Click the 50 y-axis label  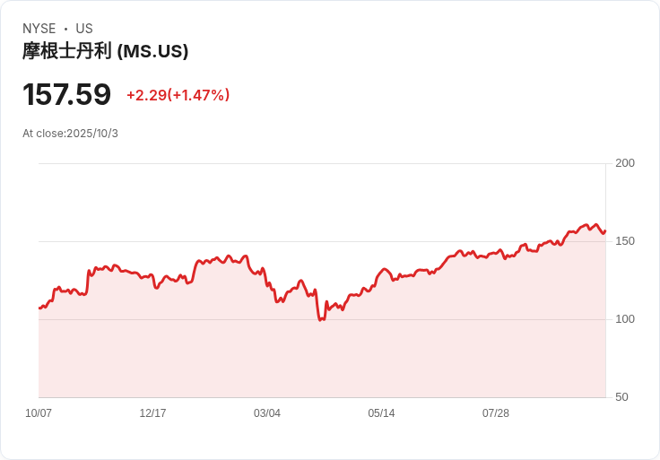click(x=621, y=397)
